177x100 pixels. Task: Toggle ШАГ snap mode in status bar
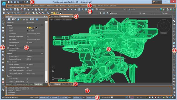tap(31, 97)
